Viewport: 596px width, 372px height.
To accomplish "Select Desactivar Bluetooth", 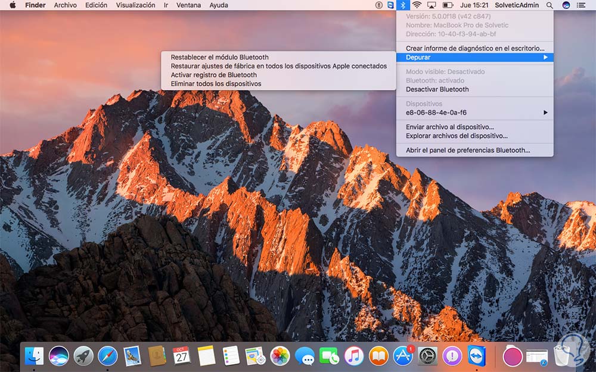I will click(475, 89).
